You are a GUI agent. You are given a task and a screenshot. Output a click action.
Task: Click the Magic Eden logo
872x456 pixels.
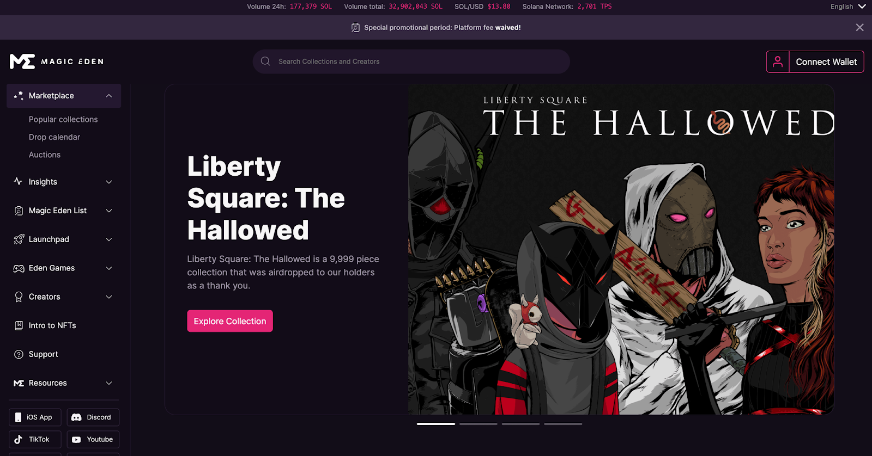57,61
